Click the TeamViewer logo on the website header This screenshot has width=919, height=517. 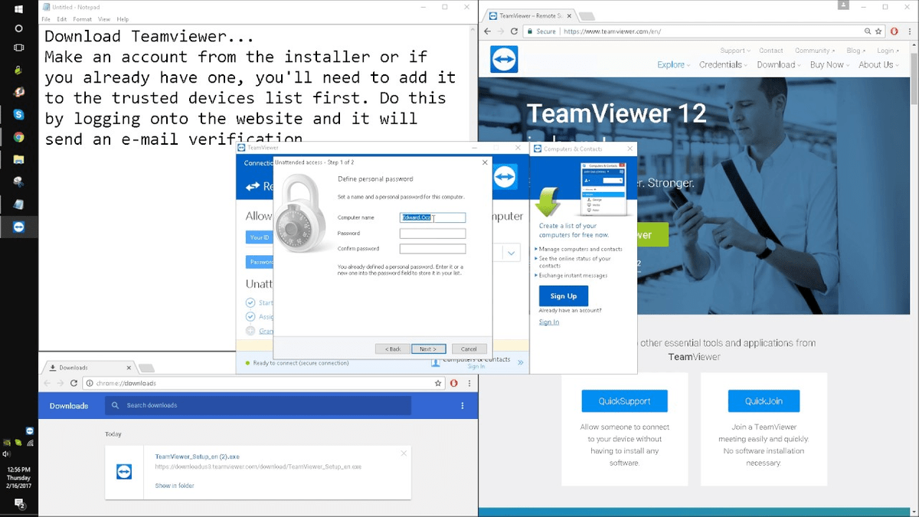504,59
